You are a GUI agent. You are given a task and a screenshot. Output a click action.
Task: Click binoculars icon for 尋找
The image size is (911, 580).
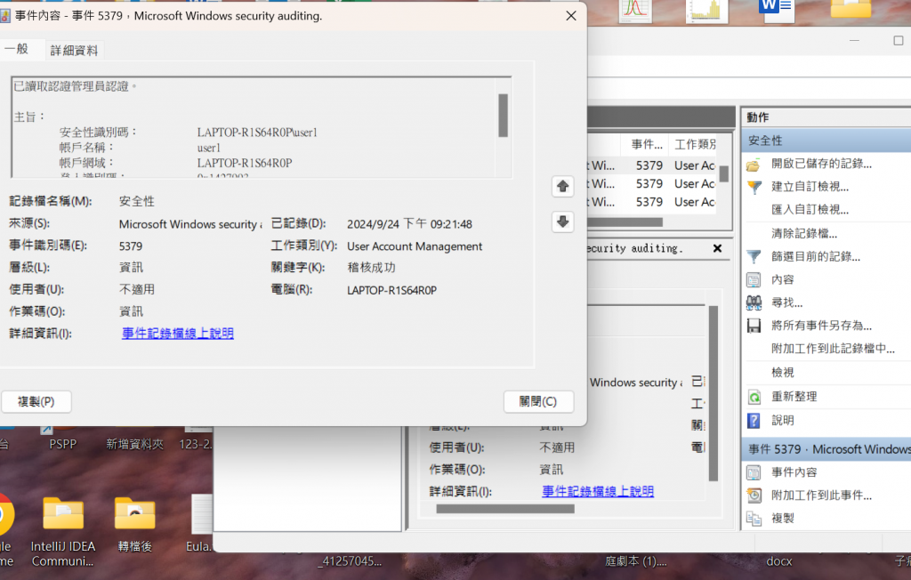pyautogui.click(x=754, y=302)
